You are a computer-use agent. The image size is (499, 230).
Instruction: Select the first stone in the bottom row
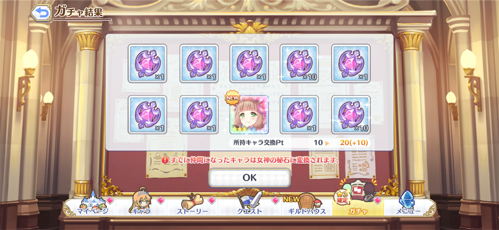[147, 115]
